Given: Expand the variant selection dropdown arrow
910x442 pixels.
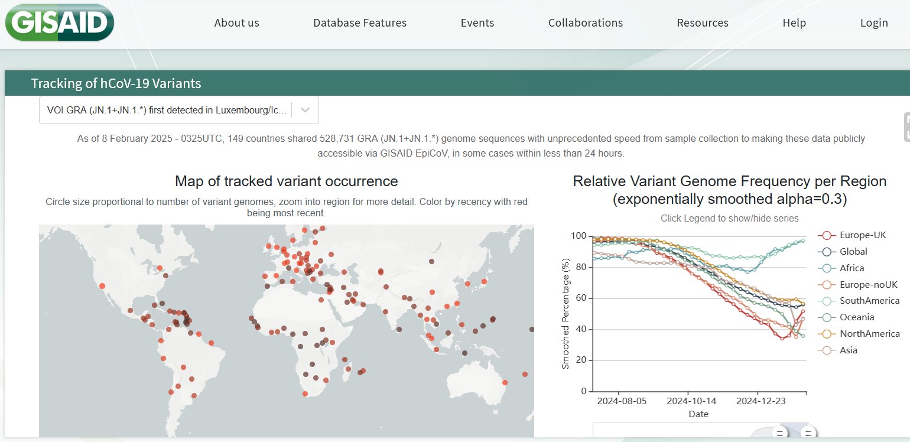Looking at the screenshot, I should [x=305, y=110].
